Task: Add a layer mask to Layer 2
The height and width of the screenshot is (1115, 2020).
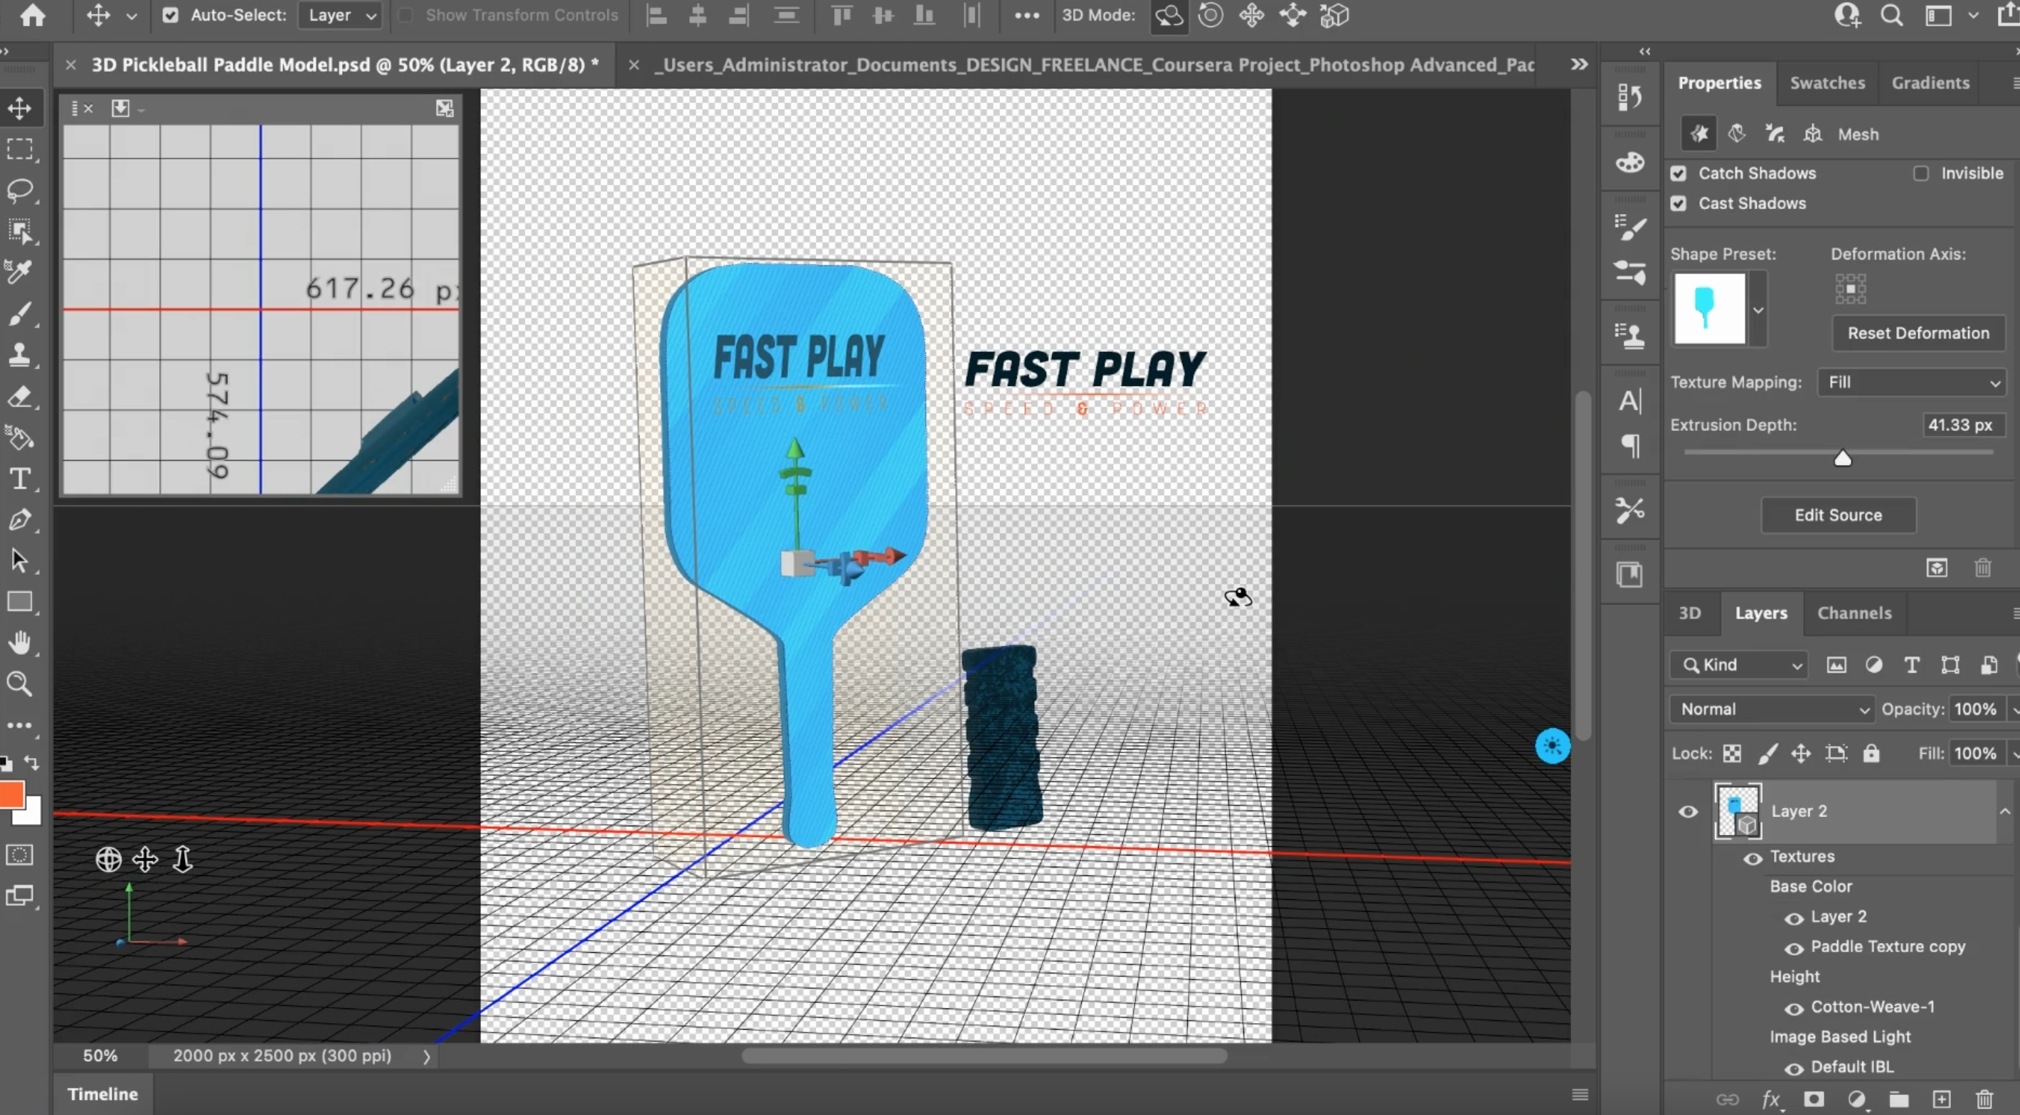Action: [1814, 1099]
